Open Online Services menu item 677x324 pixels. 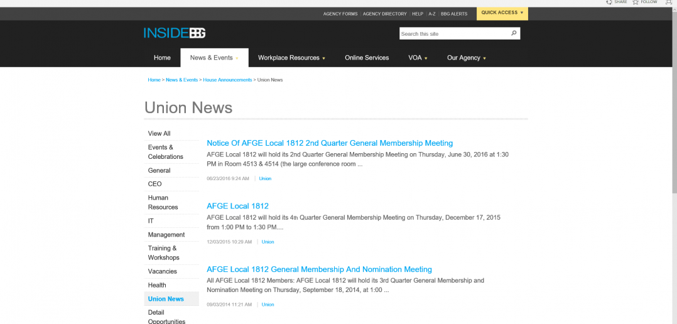[x=367, y=58]
